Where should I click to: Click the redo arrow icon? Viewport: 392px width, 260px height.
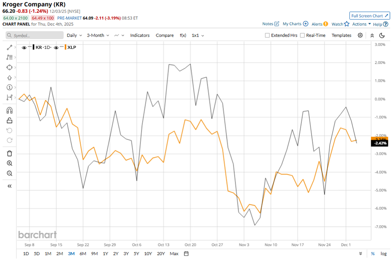pos(10,140)
